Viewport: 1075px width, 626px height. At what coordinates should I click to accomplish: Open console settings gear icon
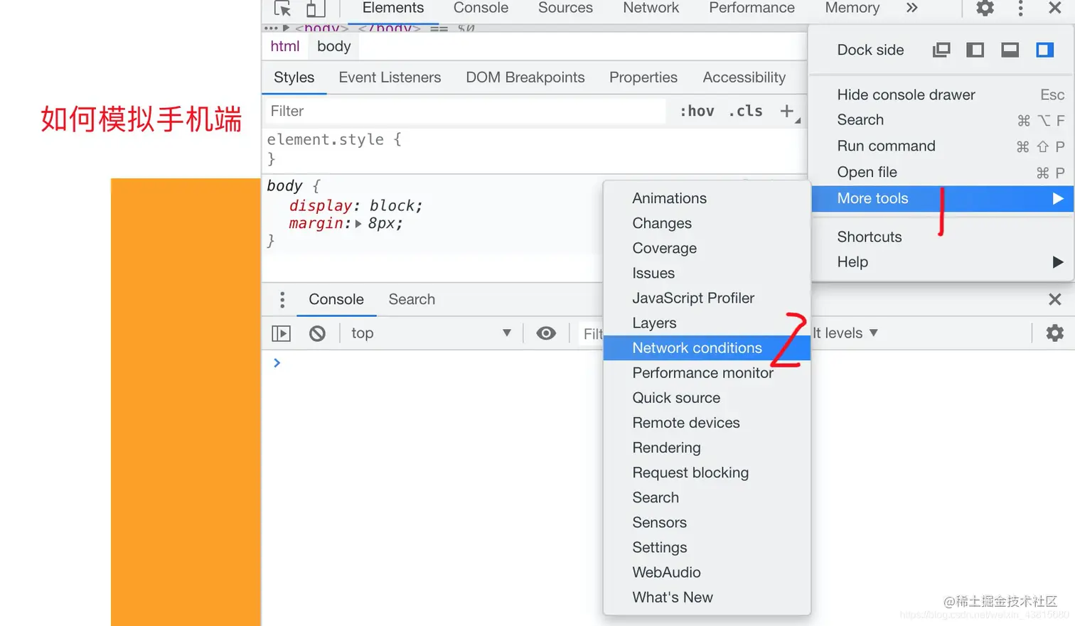pos(1055,333)
